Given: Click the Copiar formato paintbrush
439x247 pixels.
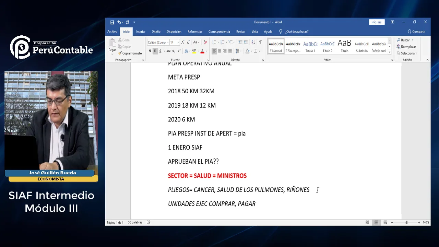Looking at the screenshot, I should [130, 53].
